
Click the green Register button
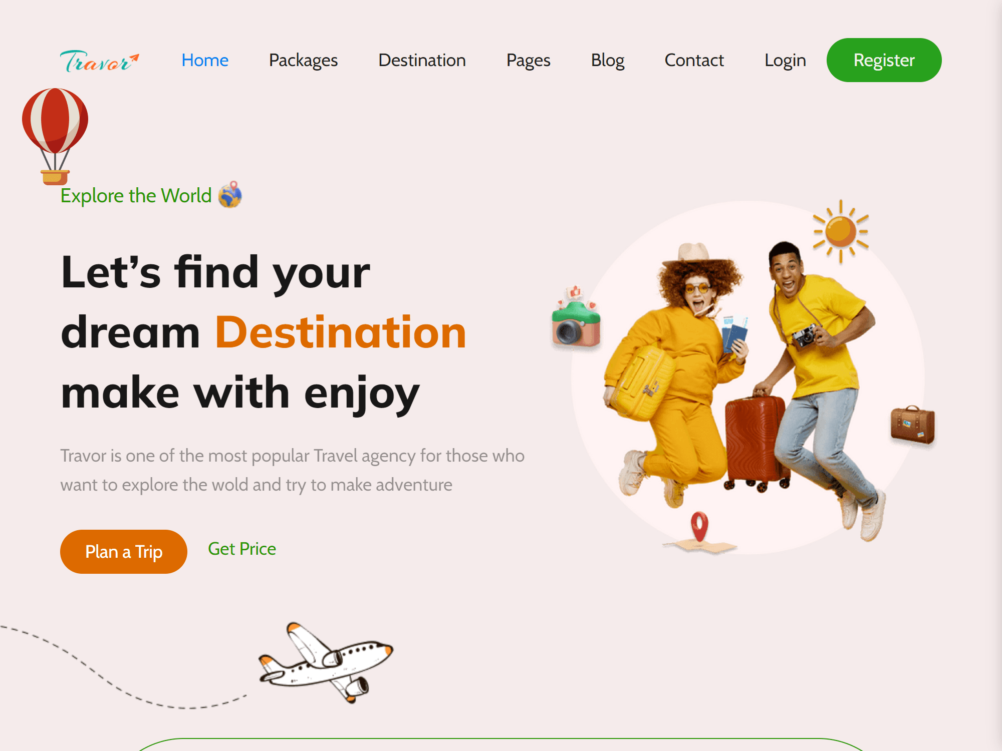click(x=884, y=60)
